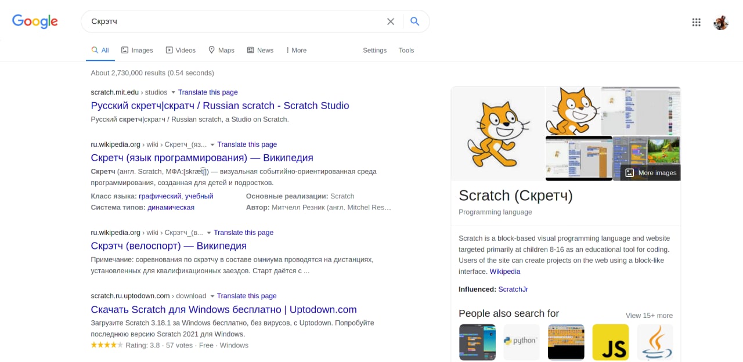Image resolution: width=743 pixels, height=362 pixels.
Task: Open the Russian scratch - Scratch Studio result
Action: click(x=220, y=106)
